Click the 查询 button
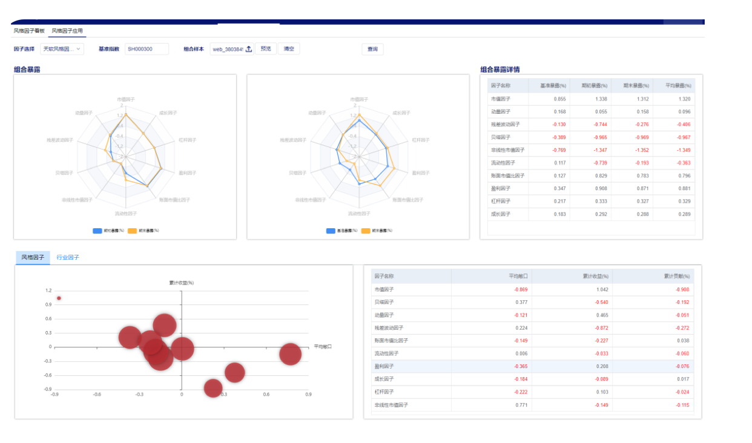 (x=372, y=50)
